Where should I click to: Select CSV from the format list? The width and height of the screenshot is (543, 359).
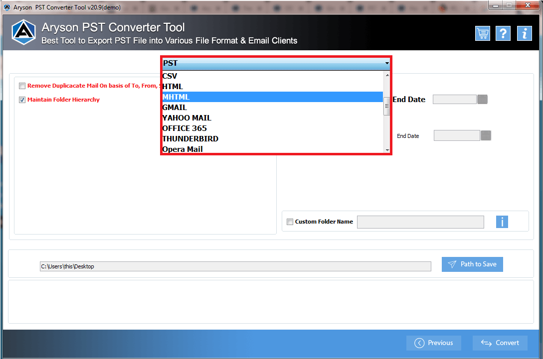click(x=273, y=76)
